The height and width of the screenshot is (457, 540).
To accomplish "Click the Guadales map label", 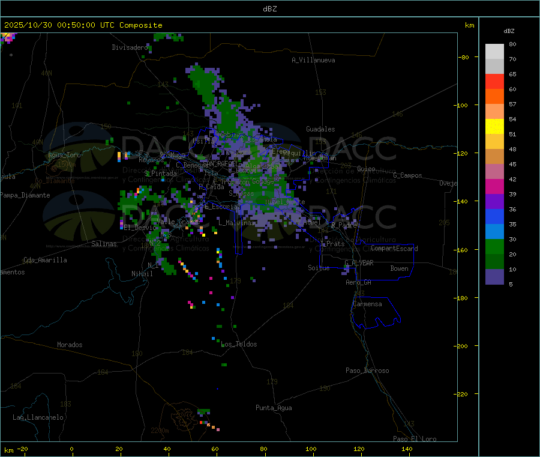I will pyautogui.click(x=320, y=129).
